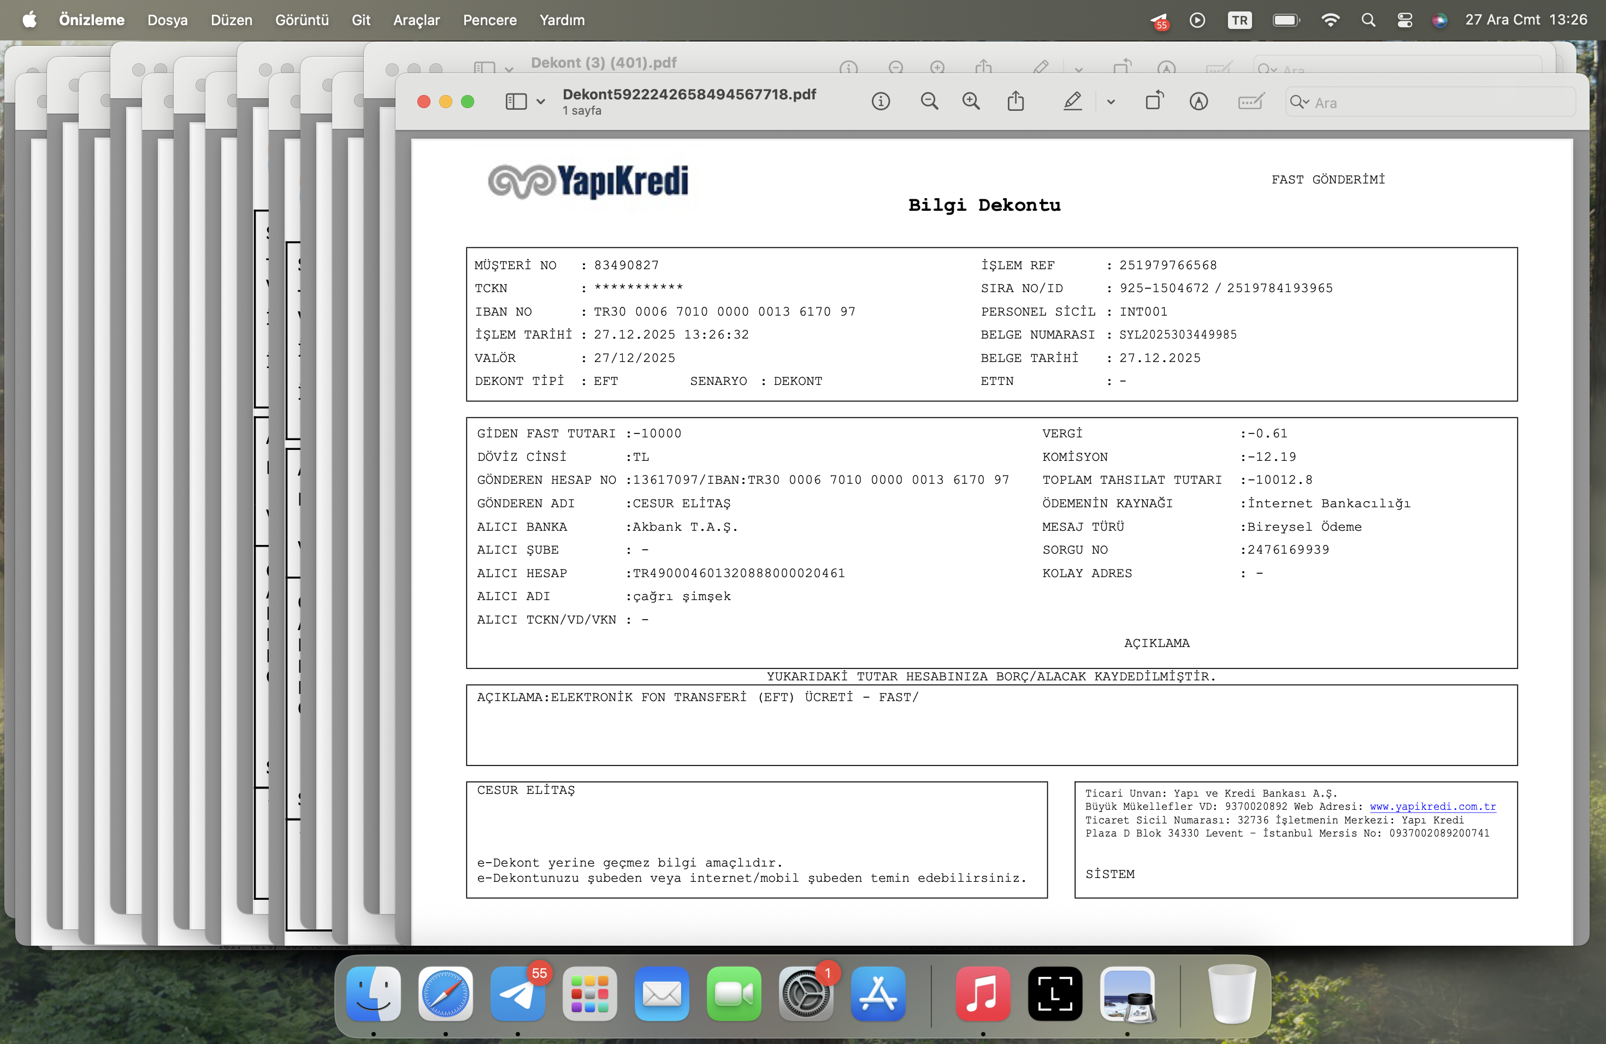Screen dimensions: 1606x1044
Task: Open the Git menu
Action: tap(361, 20)
